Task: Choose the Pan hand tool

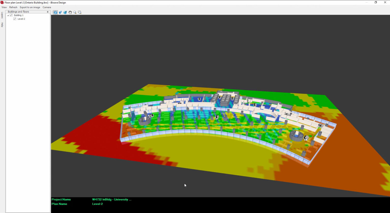Action: 70,12
